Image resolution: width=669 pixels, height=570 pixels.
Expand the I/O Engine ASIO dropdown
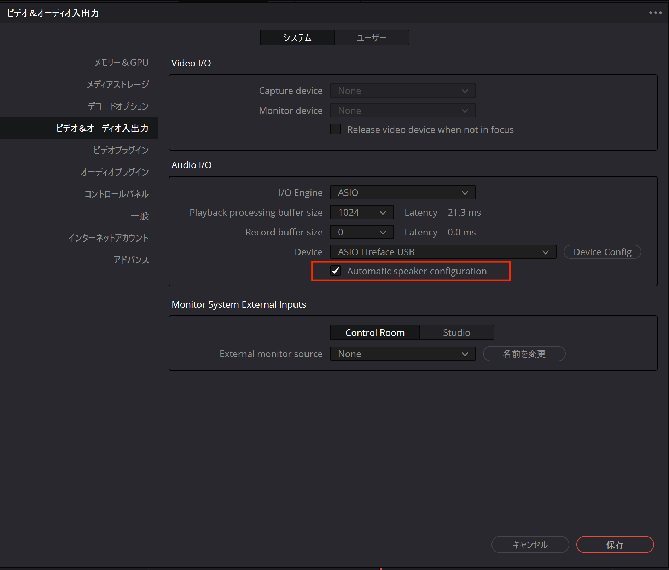pyautogui.click(x=402, y=193)
